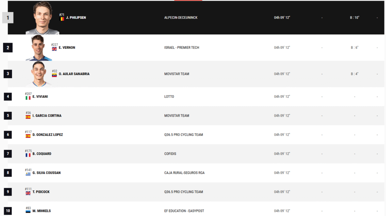Click the Spanish flag beside I. Garcia Cortina
The width and height of the screenshot is (386, 216).
point(28,117)
